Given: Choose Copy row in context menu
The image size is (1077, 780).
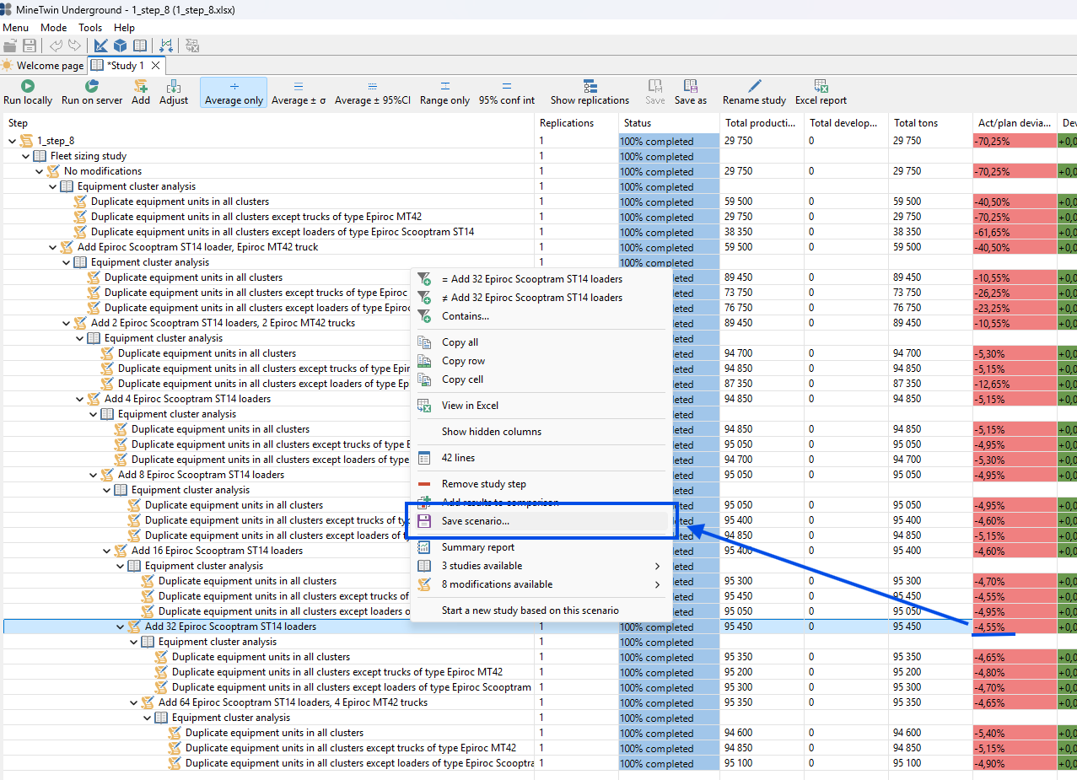Looking at the screenshot, I should coord(463,361).
